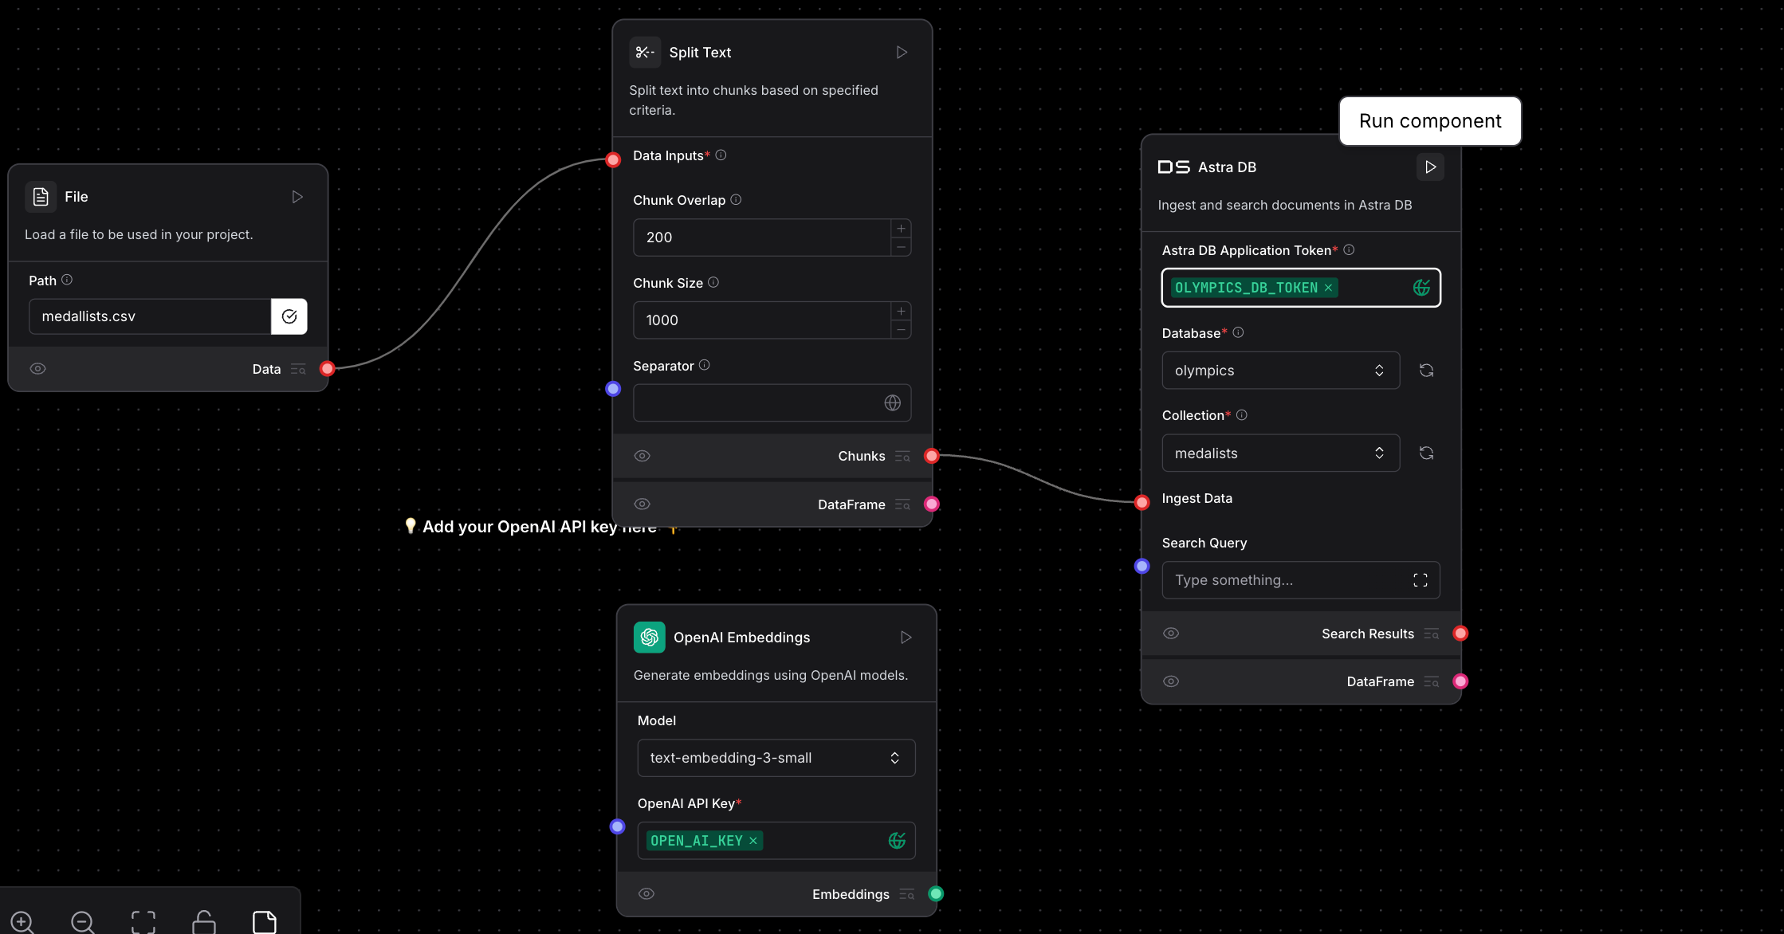Viewport: 1784px width, 934px height.
Task: Zoom into the canvas with the zoom-in tool
Action: (22, 920)
